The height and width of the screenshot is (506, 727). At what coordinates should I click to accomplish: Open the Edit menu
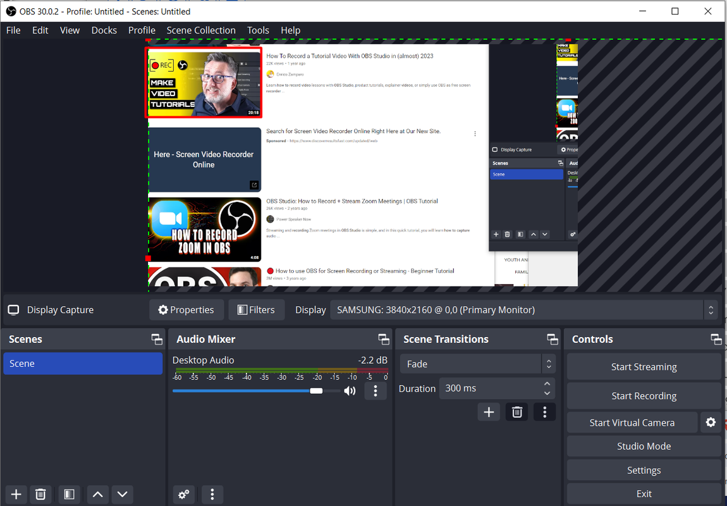tap(40, 30)
